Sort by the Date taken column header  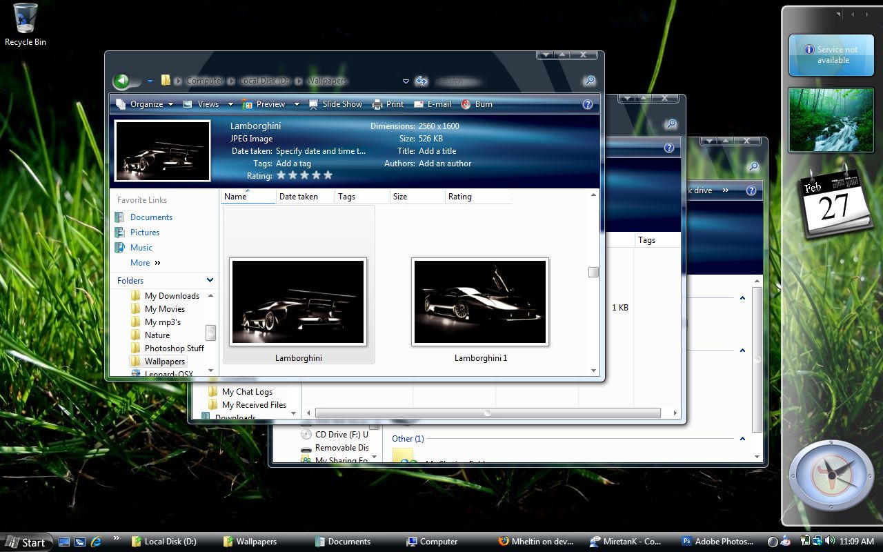coord(305,197)
